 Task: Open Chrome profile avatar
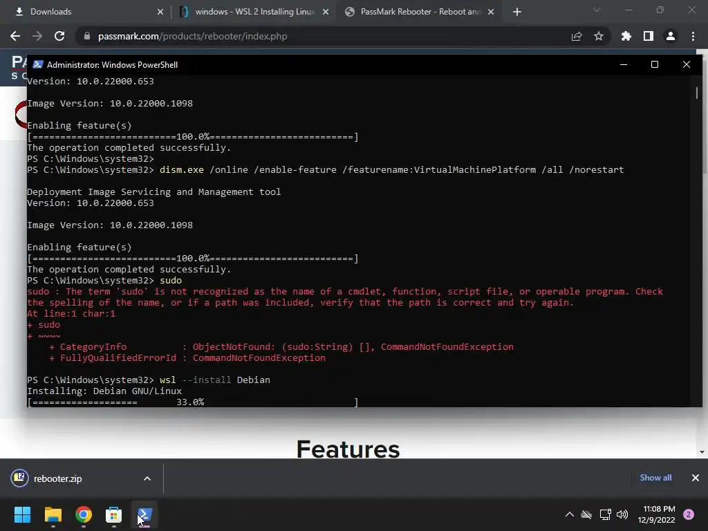[x=671, y=36]
